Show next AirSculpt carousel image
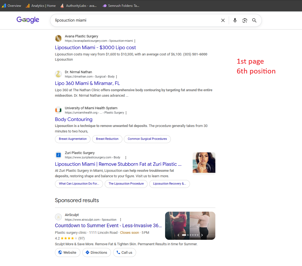This screenshot has width=302, height=266. [x=202, y=235]
